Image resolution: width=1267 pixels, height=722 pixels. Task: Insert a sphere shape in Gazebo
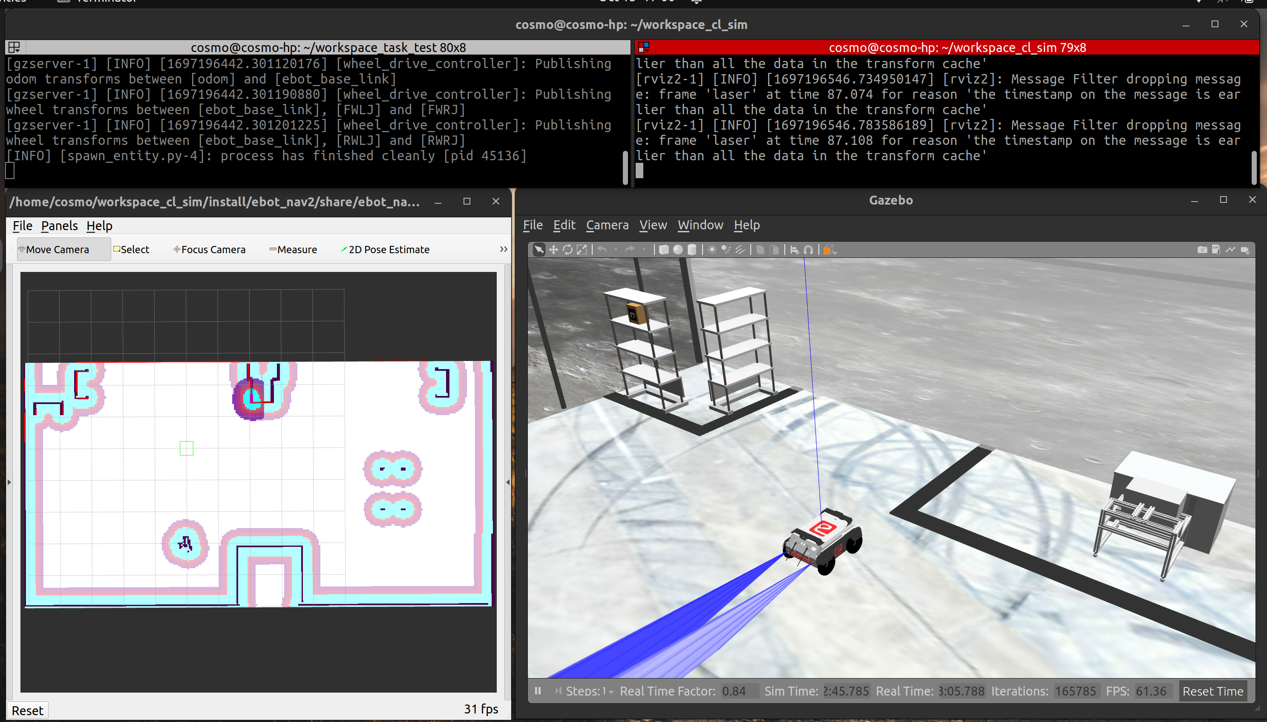pos(678,249)
